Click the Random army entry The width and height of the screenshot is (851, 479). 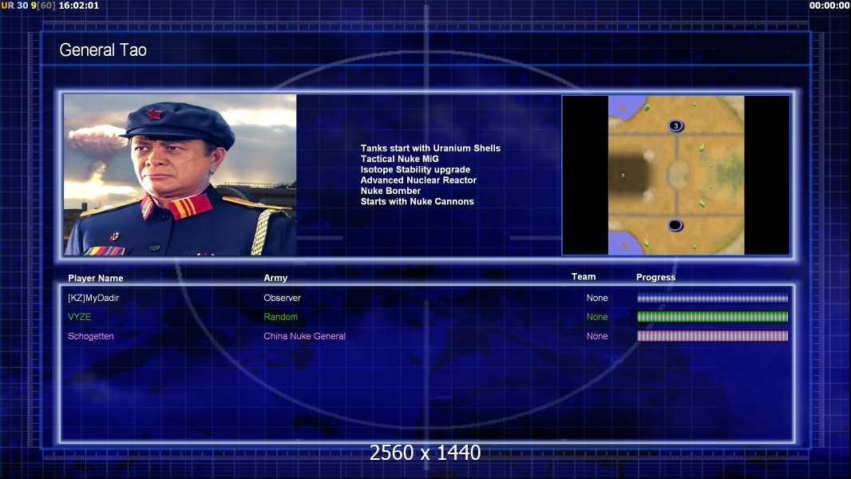[x=280, y=317]
